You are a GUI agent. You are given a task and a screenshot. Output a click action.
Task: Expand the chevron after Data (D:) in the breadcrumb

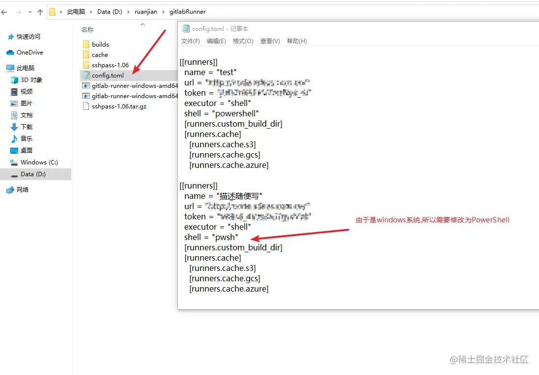click(x=128, y=12)
